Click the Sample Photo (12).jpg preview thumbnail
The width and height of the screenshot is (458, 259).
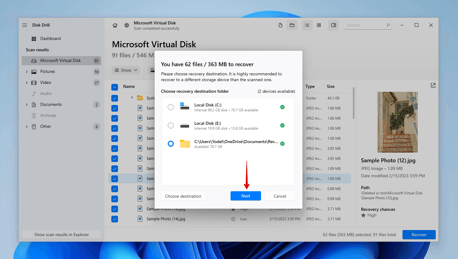click(397, 122)
